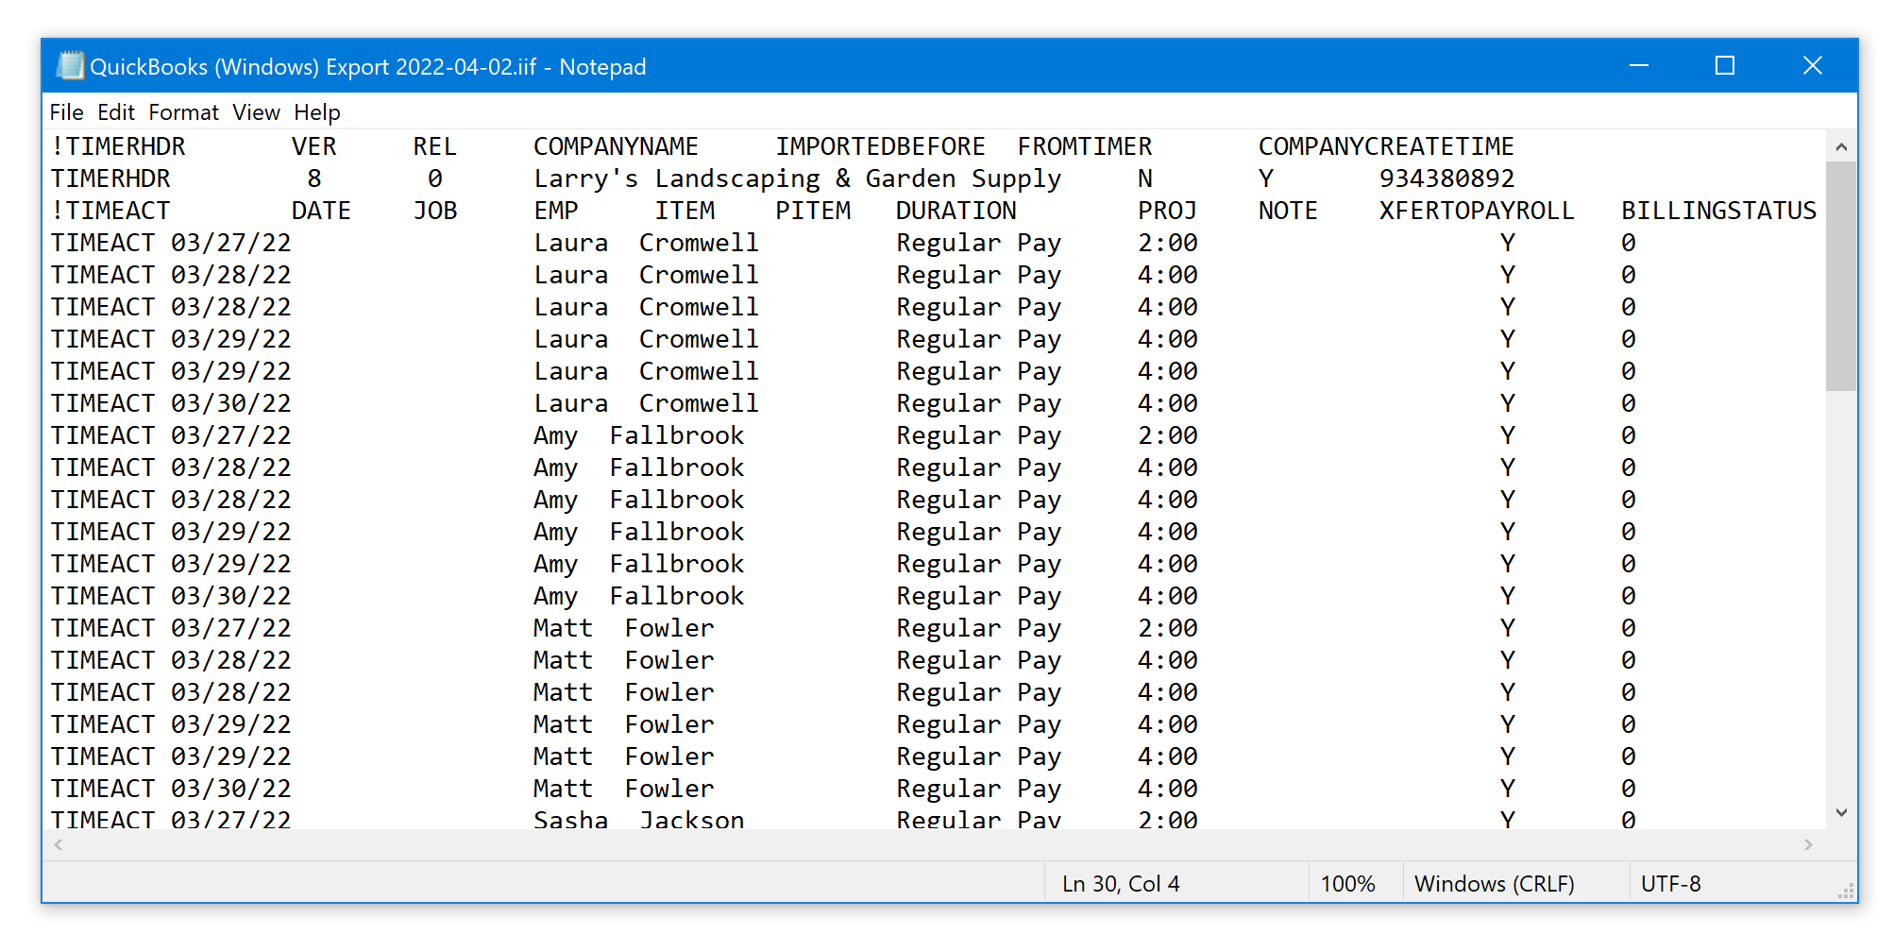Image resolution: width=1894 pixels, height=952 pixels.
Task: Click Laura Cromwell on the first 03/27/22 row
Action: [646, 243]
